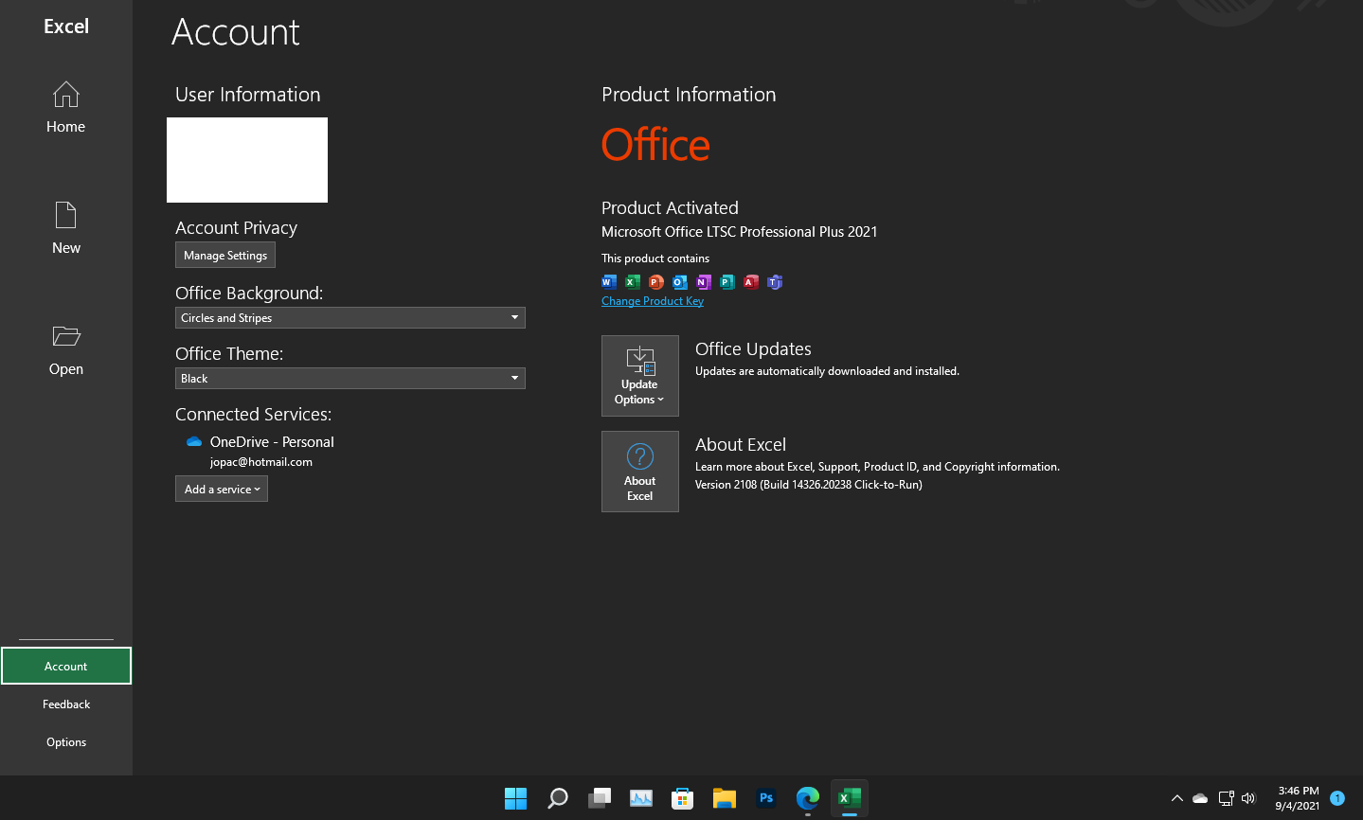Select Open in the Excel sidebar
1363x820 pixels.
click(66, 349)
